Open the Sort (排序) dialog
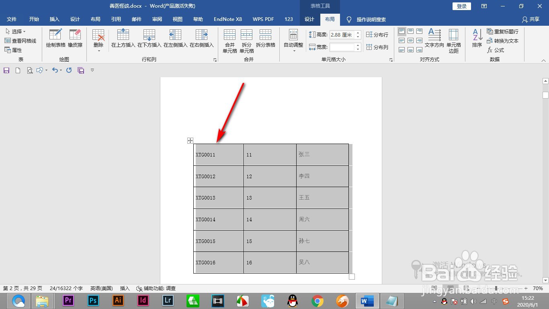This screenshot has width=549, height=309. 477,39
